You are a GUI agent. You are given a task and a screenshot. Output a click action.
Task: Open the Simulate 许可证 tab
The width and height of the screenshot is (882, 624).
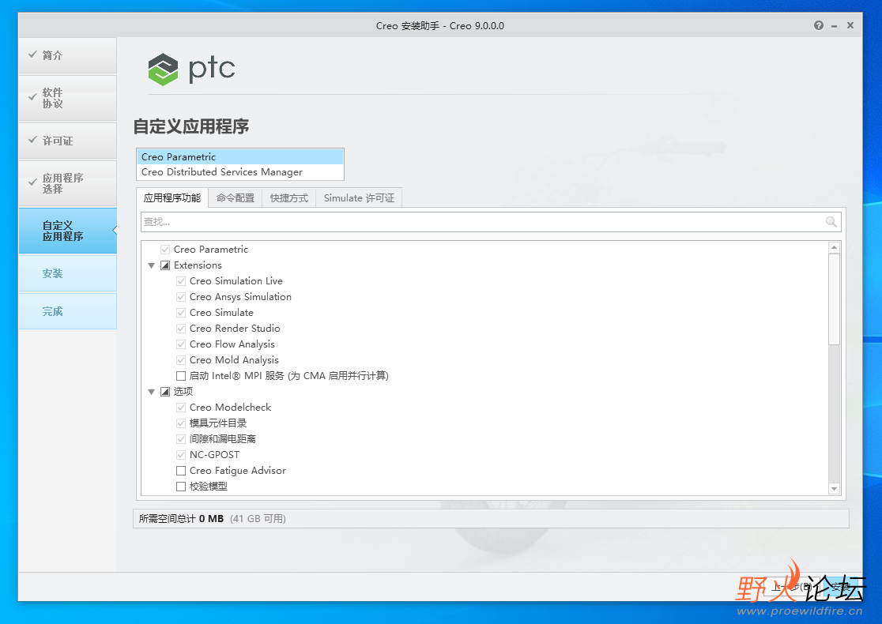[x=359, y=198]
